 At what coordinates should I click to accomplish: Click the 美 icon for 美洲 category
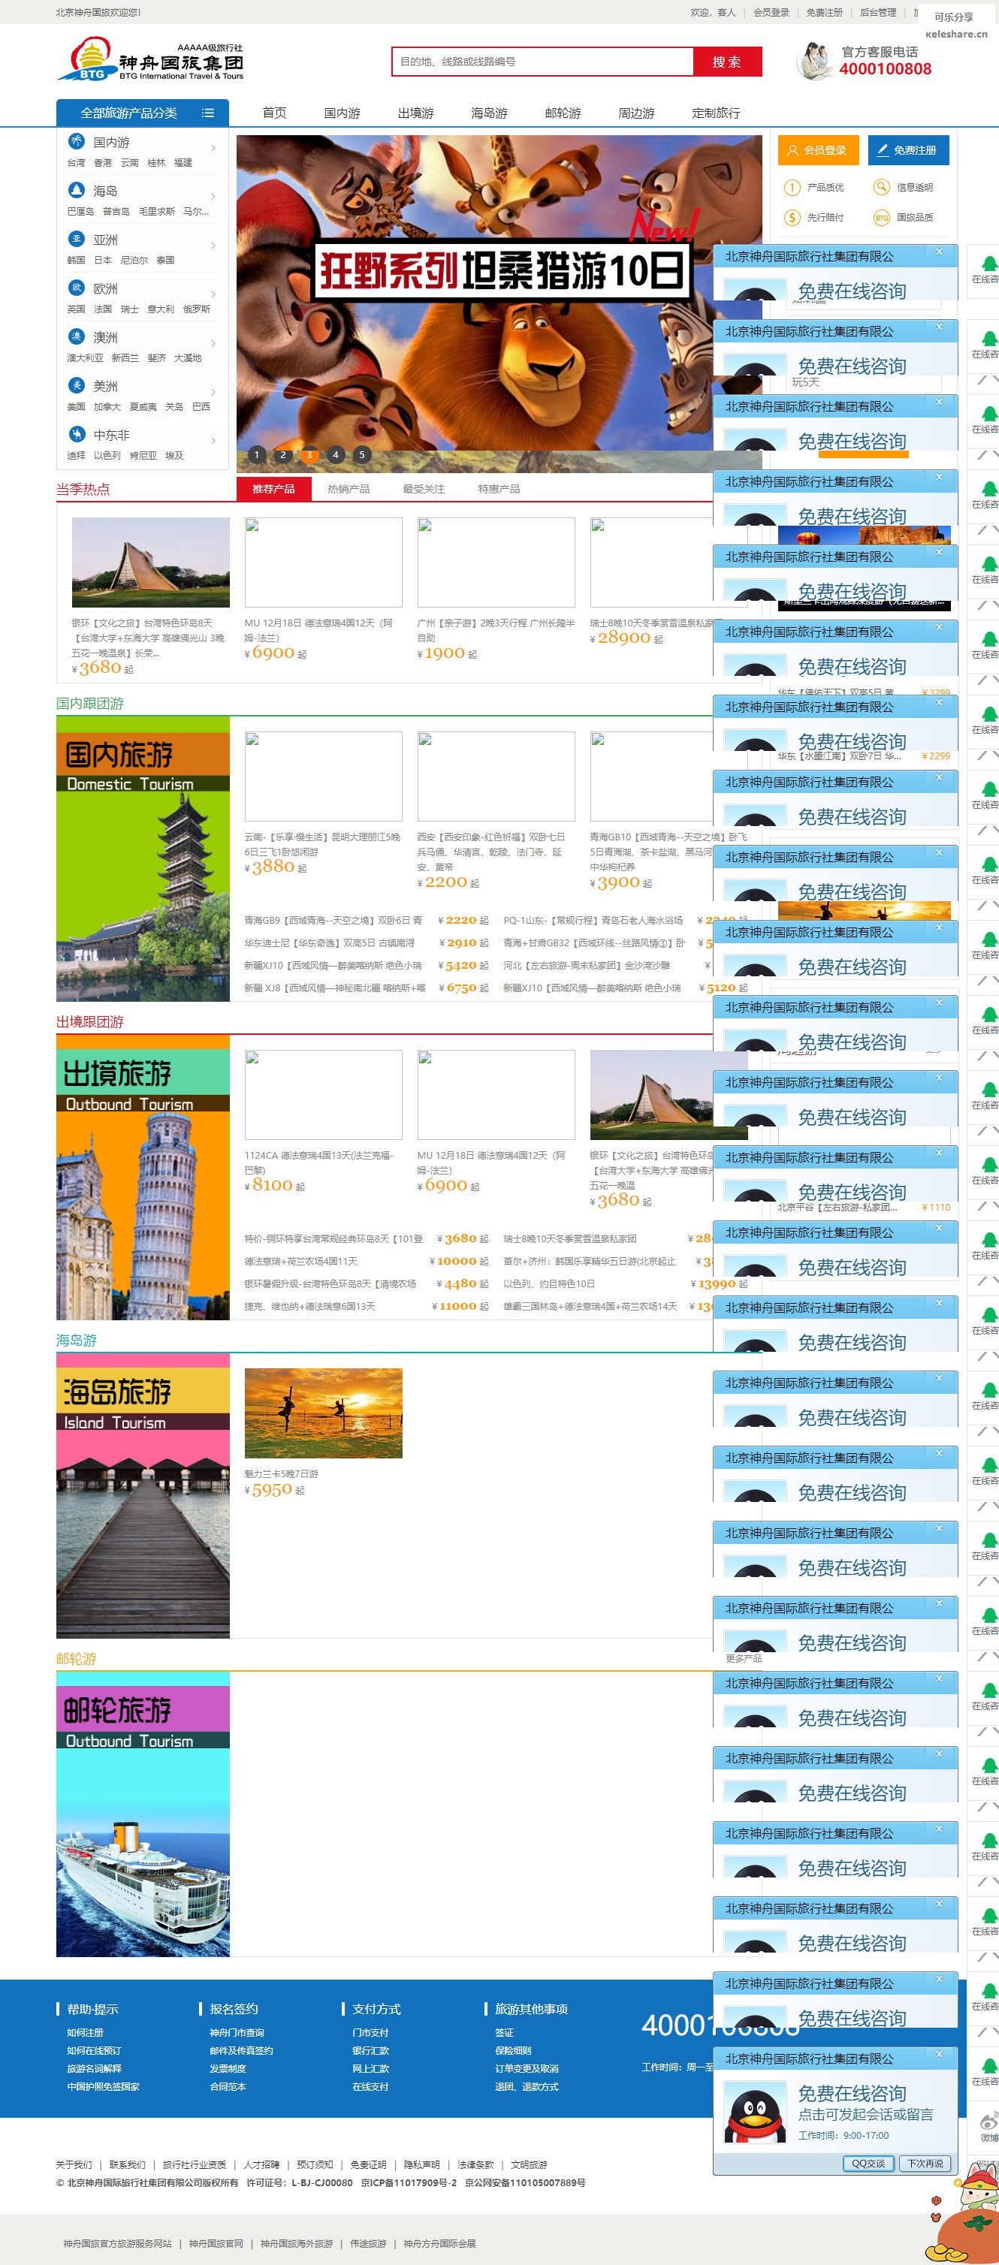click(77, 385)
